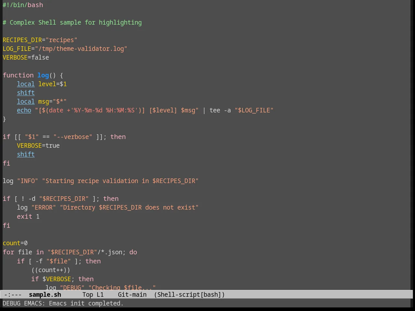
Task: Click the "ERROR" string
Action: tap(43, 207)
